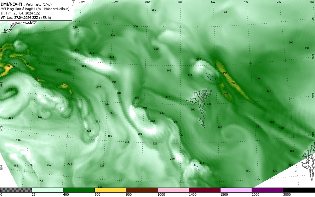Click the legend label "3000"
Viewport: 315px width, 197px height.
point(287,194)
